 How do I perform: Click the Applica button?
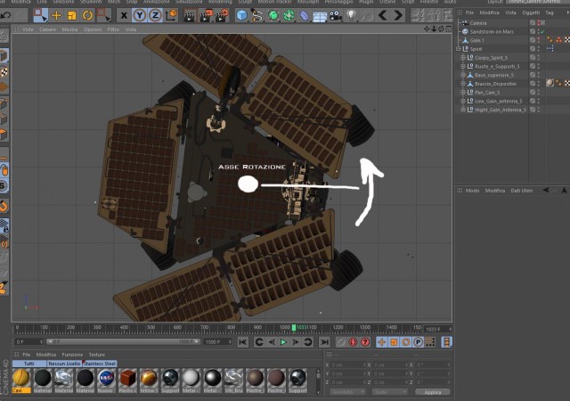tap(433, 392)
